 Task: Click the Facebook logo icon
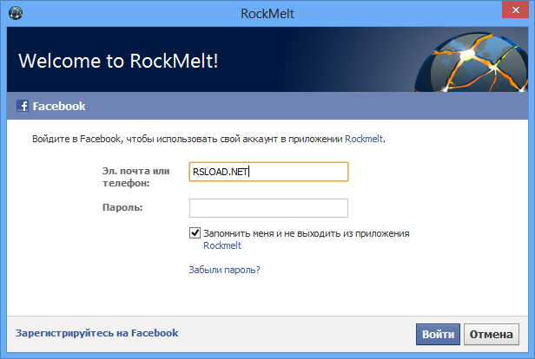click(x=23, y=106)
